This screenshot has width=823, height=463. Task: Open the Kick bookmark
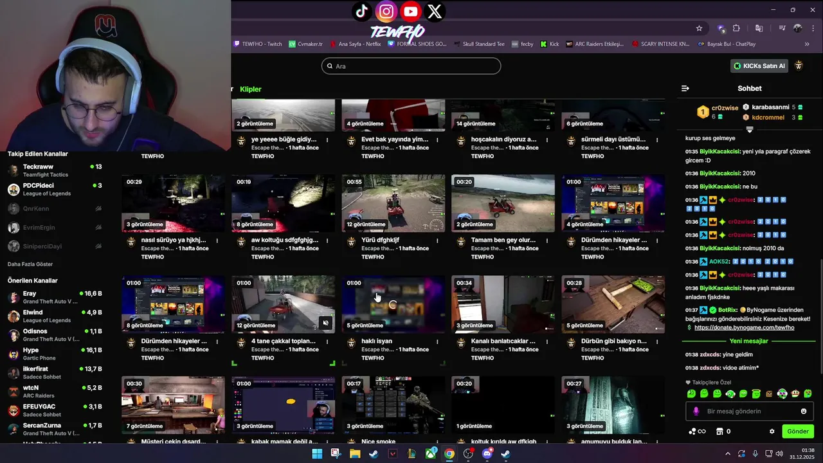[x=550, y=44]
